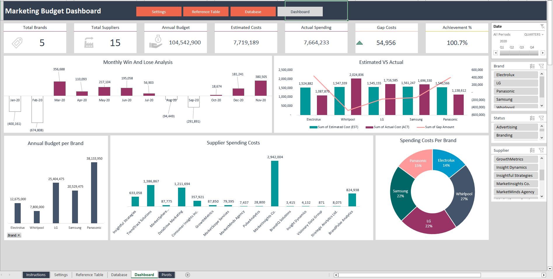
Task: Filter by Advertising in Status slicer
Action: coord(516,127)
